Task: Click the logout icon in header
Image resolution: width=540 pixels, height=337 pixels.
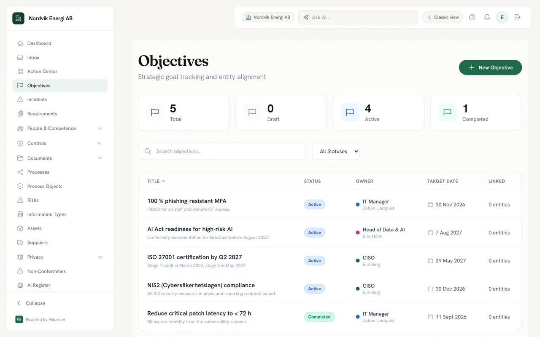Action: [518, 17]
